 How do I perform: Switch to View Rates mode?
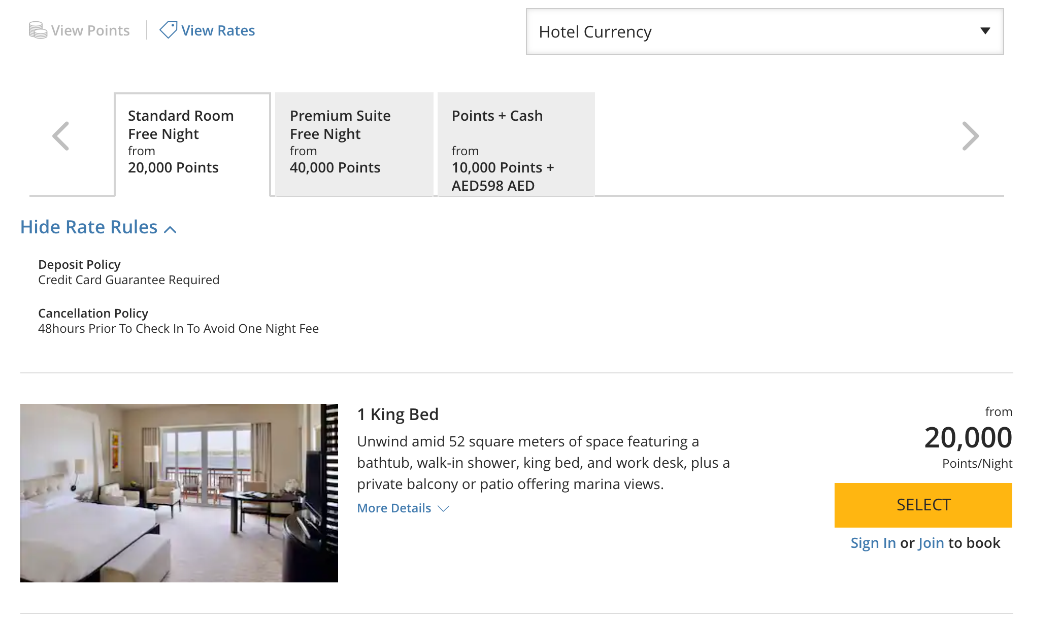tap(218, 30)
